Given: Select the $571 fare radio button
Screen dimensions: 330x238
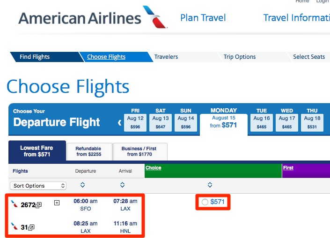Looking at the screenshot, I should tap(205, 202).
